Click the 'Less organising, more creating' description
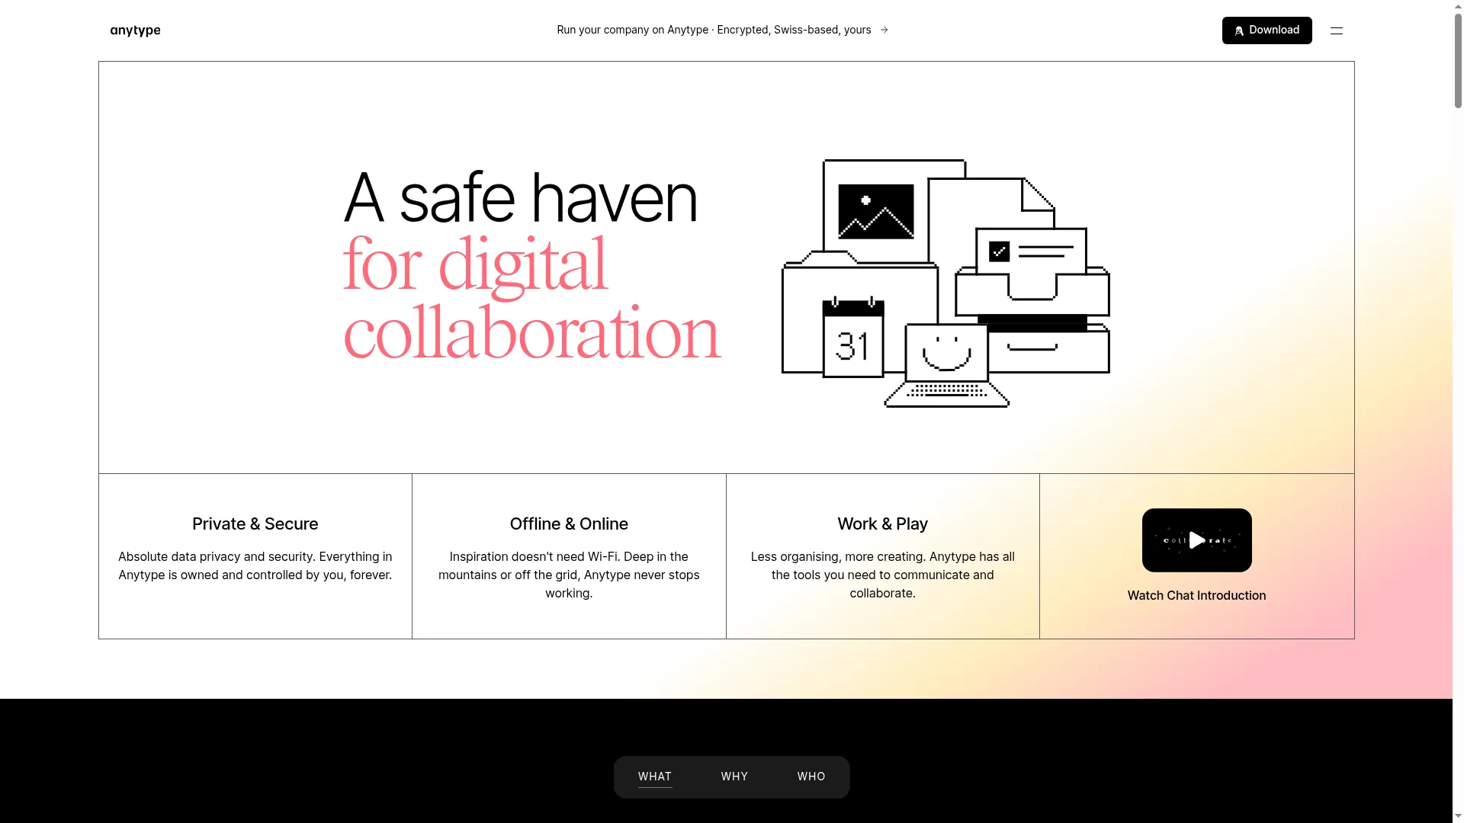Viewport: 1464px width, 823px height. (x=883, y=575)
